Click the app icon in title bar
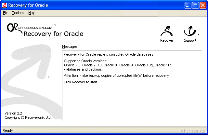Image resolution: width=208 pixels, height=135 pixels. point(5,5)
